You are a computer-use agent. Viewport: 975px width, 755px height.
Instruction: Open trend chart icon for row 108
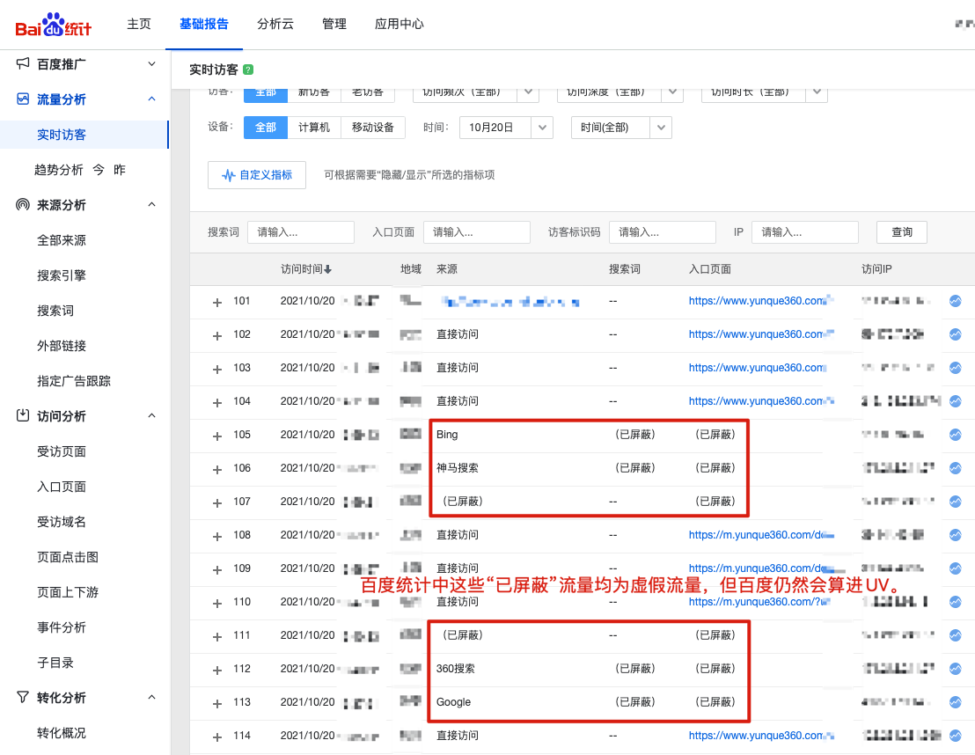[x=955, y=535]
